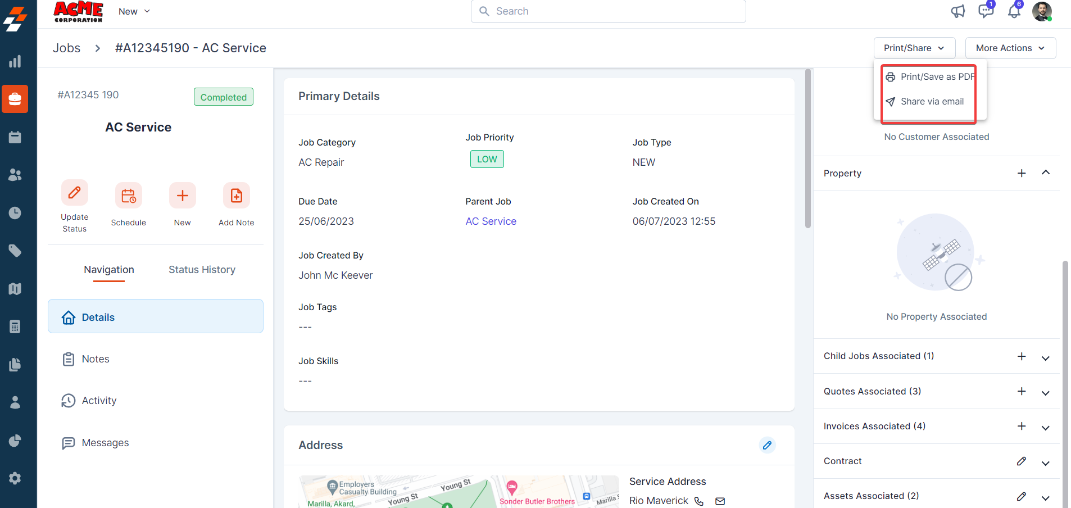This screenshot has width=1071, height=508.
Task: Switch to the Status History tab
Action: coord(202,270)
